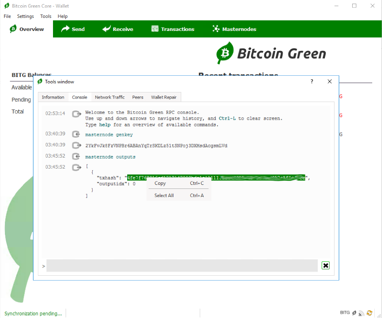Click the Masternodes network icon
Viewport: 382px width, 318px height.
click(x=216, y=29)
